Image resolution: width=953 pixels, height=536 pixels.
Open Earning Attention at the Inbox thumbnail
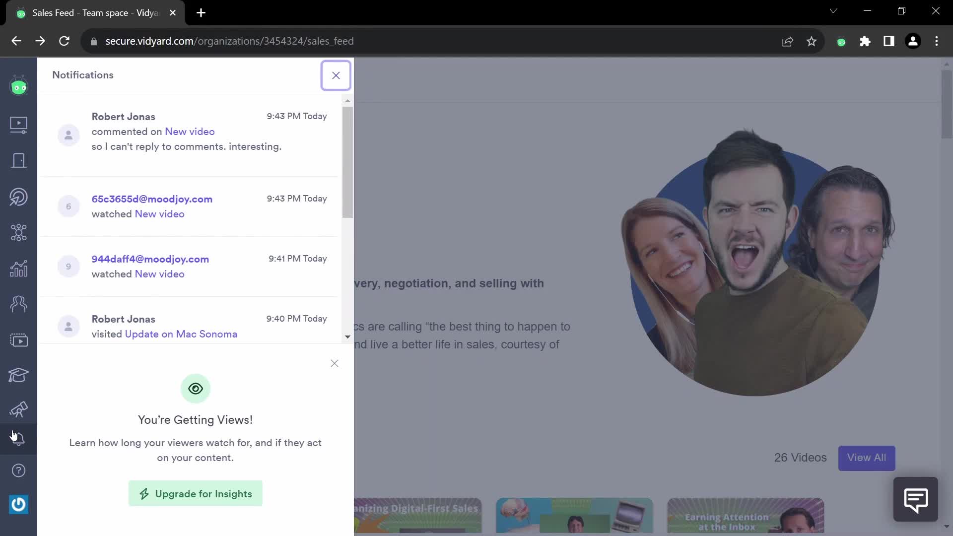click(746, 516)
